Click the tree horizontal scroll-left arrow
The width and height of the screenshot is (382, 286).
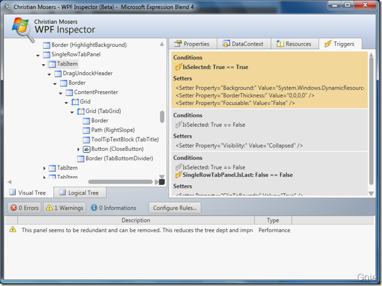click(9, 182)
